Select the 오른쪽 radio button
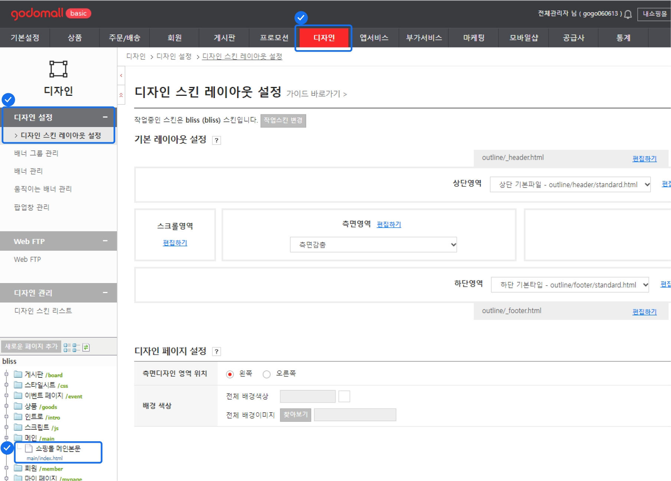This screenshot has width=671, height=481. coord(266,374)
